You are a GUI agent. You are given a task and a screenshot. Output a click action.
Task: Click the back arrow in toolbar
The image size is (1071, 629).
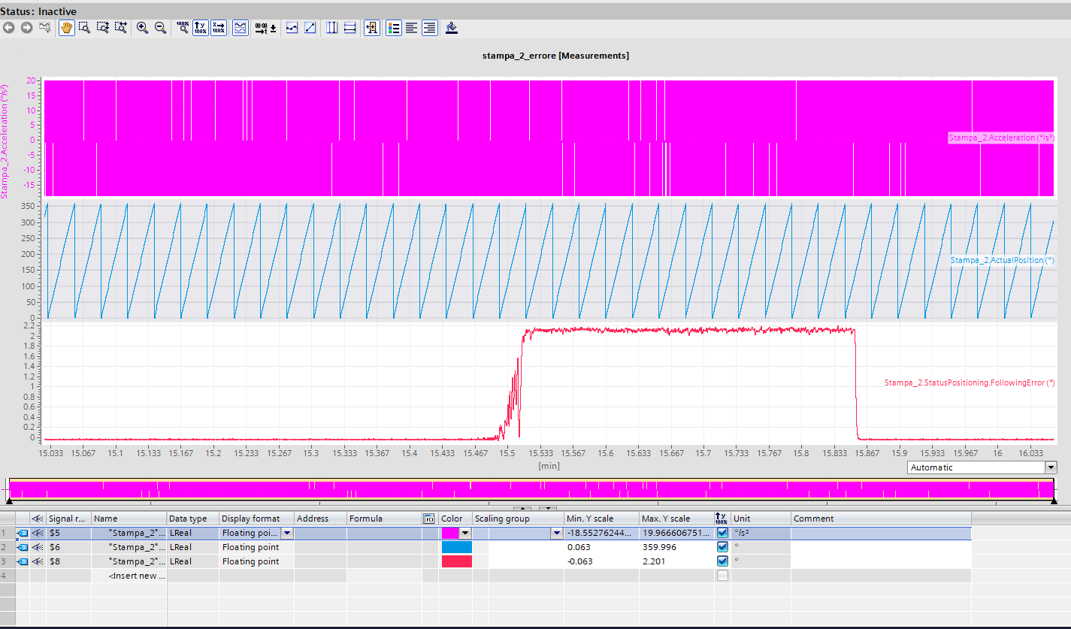(9, 28)
